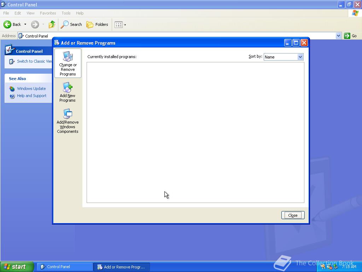Click the Start button
Image resolution: width=362 pixels, height=272 pixels.
click(17, 267)
